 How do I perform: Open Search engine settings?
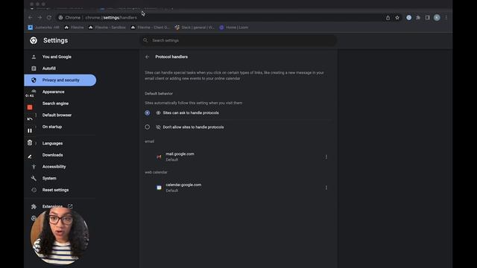coord(55,103)
